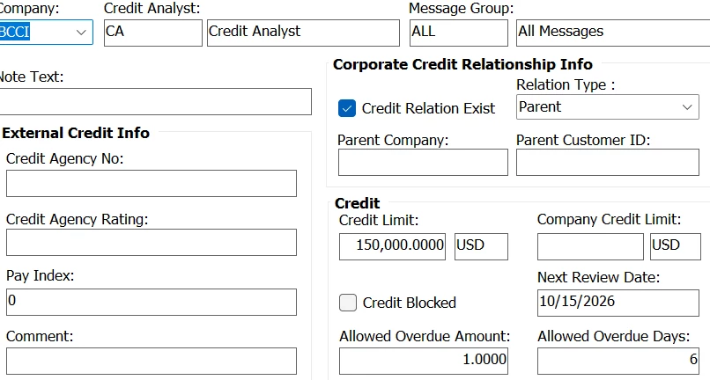The height and width of the screenshot is (380, 710).
Task: Open the Company dropdown arrow
Action: (x=81, y=32)
